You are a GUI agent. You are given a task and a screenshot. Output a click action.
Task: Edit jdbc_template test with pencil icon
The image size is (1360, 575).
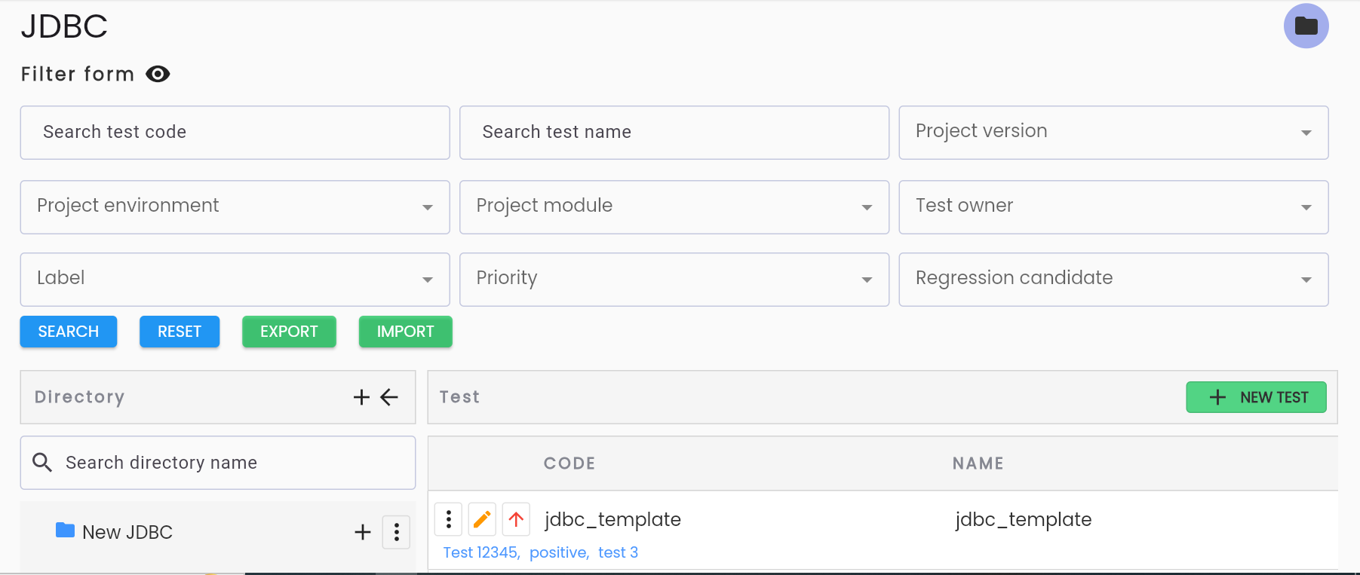482,519
